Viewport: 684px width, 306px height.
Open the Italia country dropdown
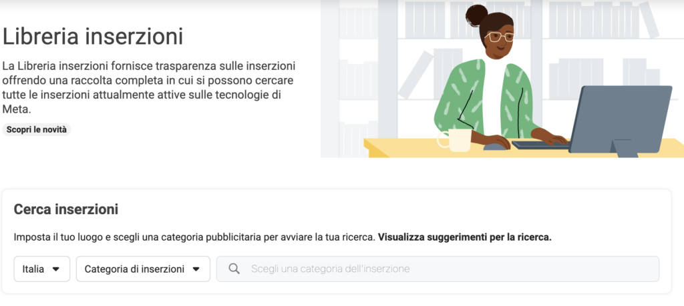click(x=42, y=269)
